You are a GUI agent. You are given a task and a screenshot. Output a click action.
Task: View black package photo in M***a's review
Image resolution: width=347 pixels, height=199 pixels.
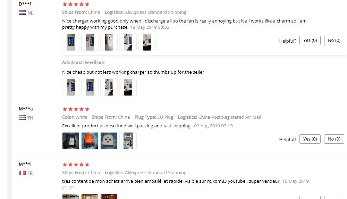click(x=70, y=141)
